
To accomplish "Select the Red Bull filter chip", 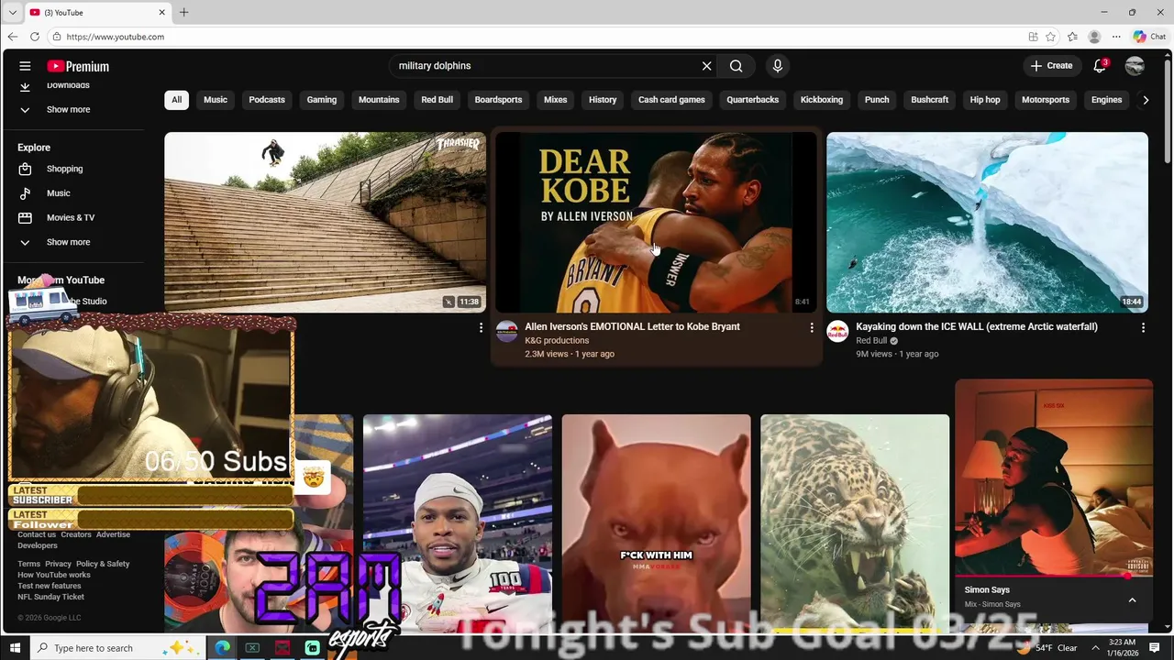I will coord(437,100).
